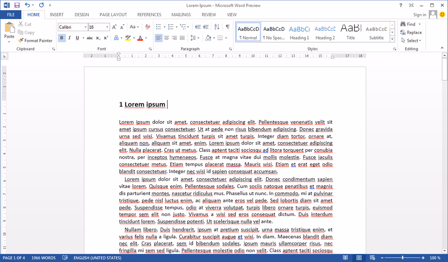Align text to the right
Image resolution: width=448 pixels, height=262 pixels.
tap(174, 38)
